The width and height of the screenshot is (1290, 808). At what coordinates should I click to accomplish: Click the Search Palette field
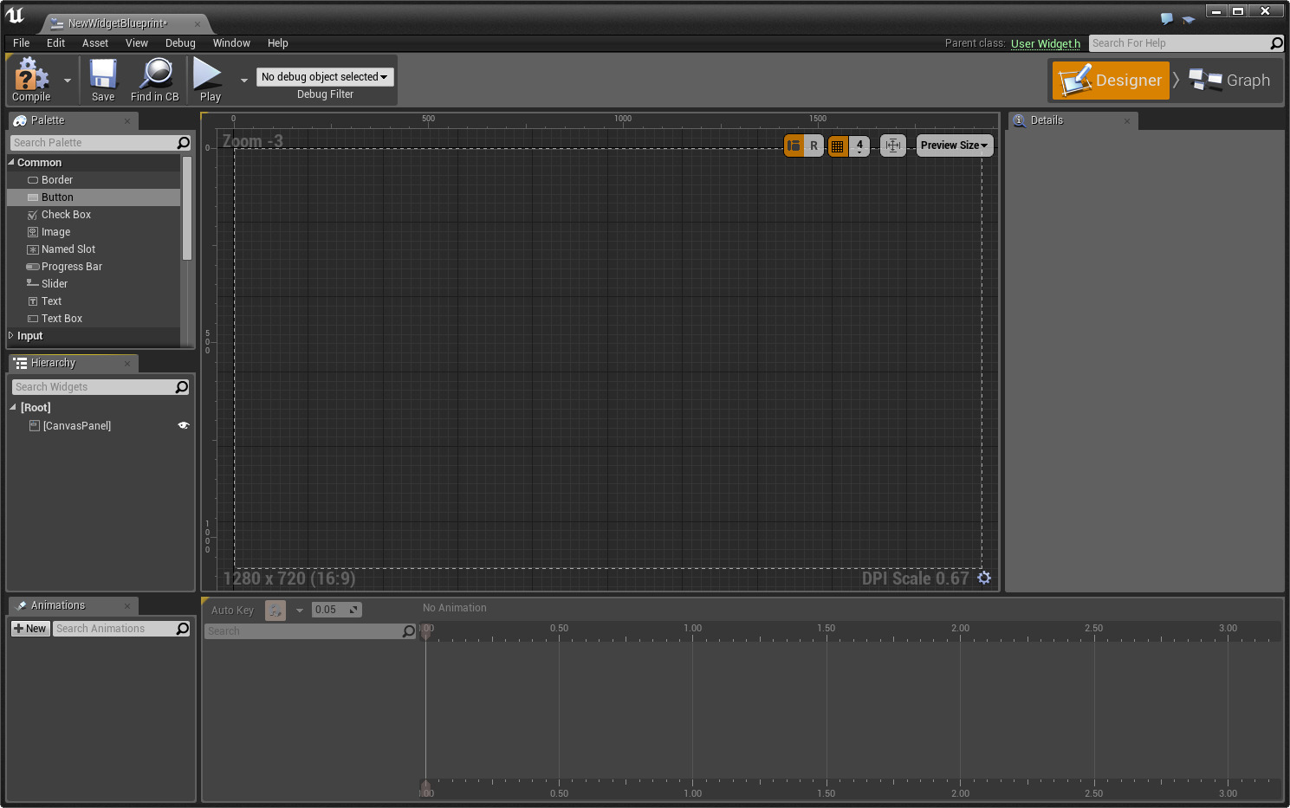tap(94, 143)
